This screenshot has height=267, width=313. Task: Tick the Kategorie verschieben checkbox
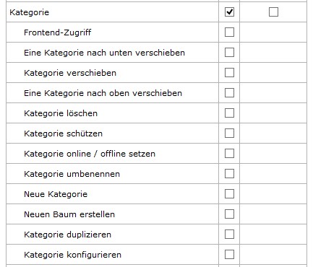click(229, 72)
